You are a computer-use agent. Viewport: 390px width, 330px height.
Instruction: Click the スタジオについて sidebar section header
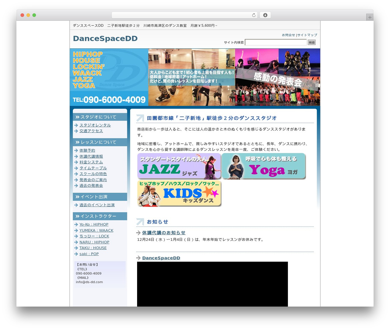(100, 117)
